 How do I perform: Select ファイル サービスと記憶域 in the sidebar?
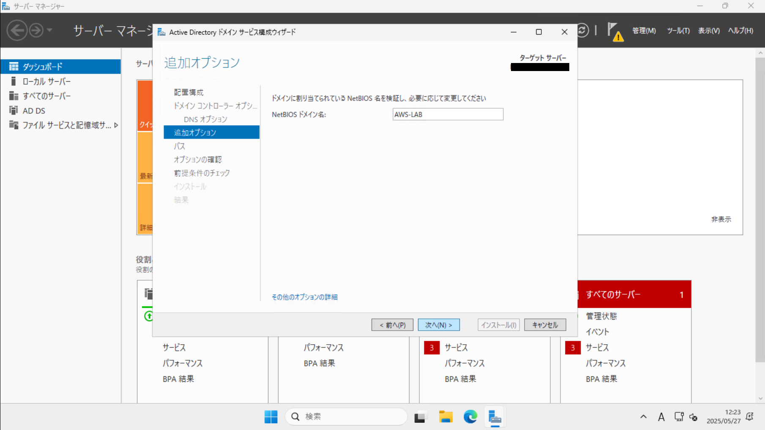coord(60,125)
